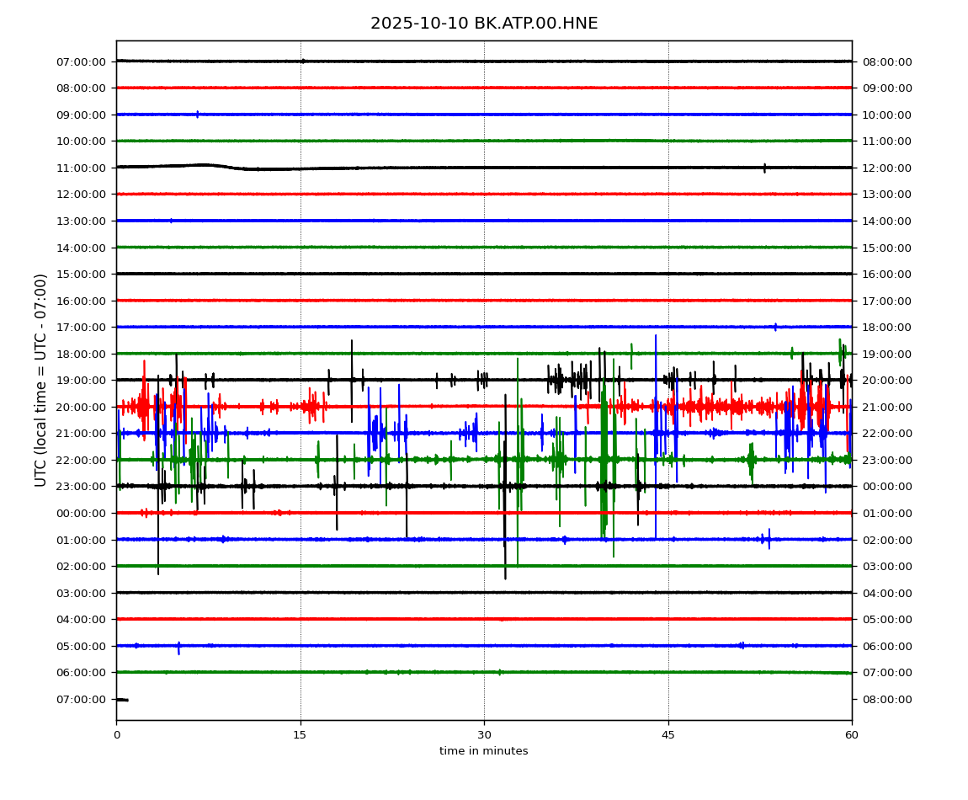Click the "time in minutes" x-axis label
This screenshot has width=968, height=800.
click(484, 751)
